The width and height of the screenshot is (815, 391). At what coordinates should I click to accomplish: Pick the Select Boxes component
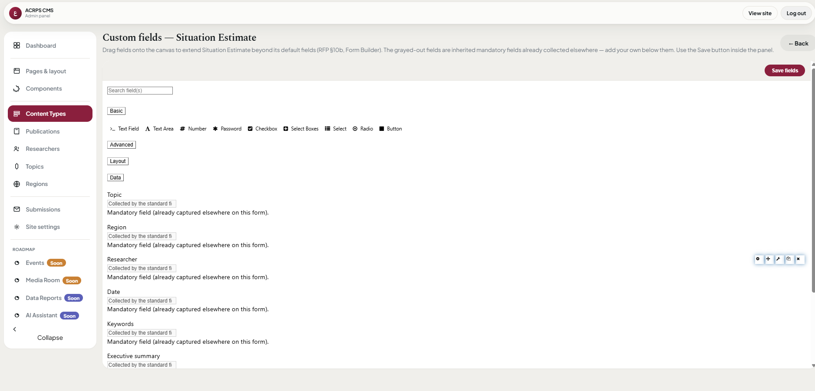click(301, 129)
